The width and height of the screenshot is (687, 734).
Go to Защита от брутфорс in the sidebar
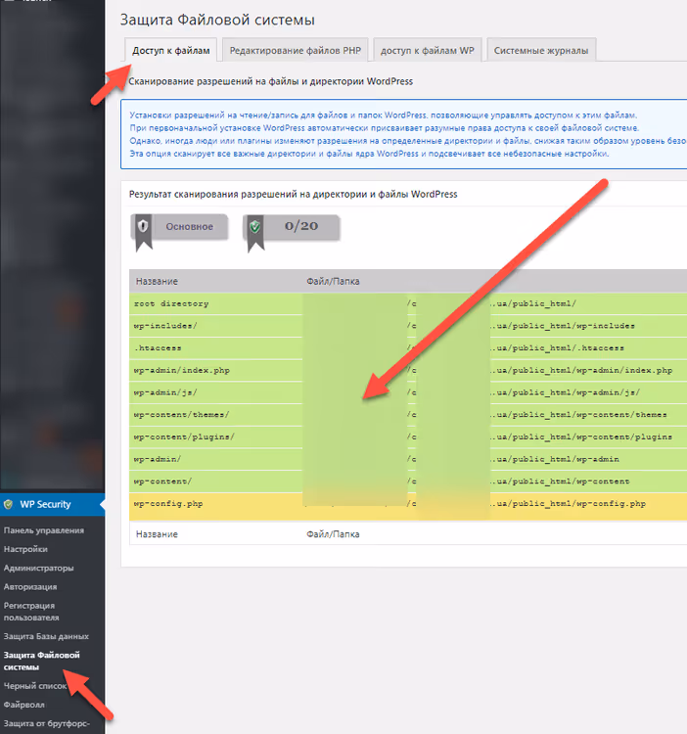47,723
